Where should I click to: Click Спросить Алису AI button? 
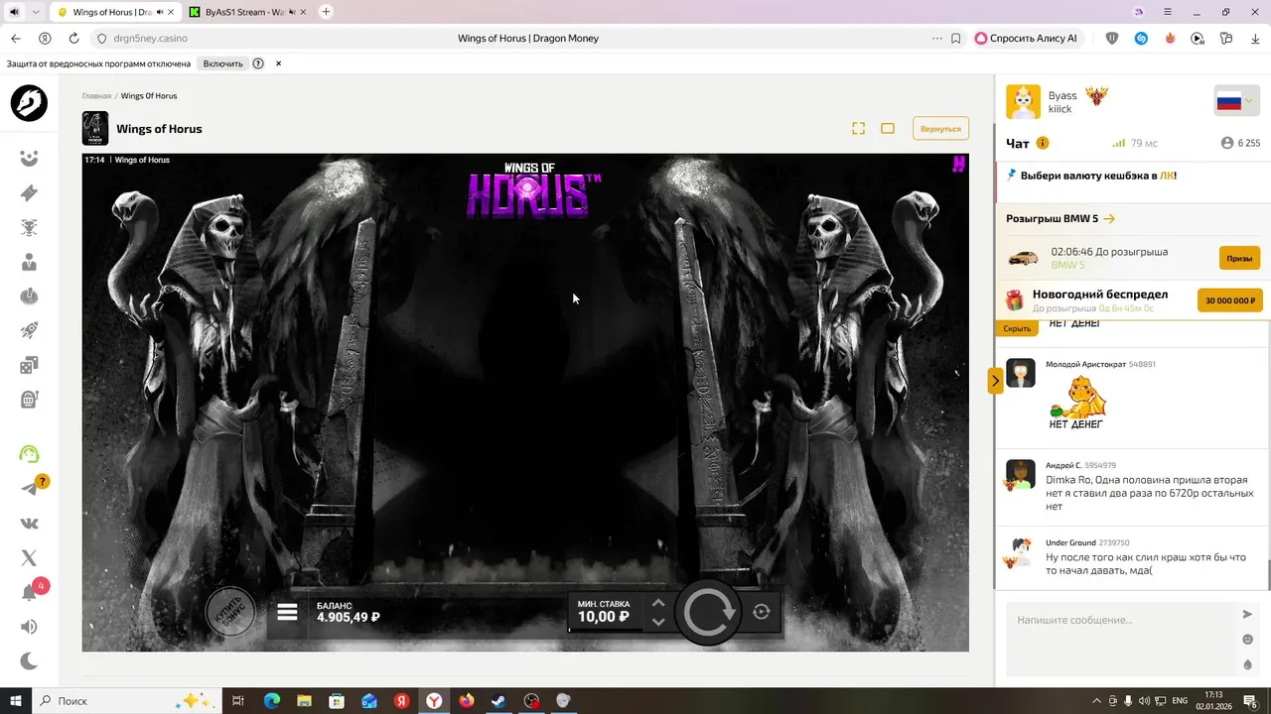[x=1026, y=39]
